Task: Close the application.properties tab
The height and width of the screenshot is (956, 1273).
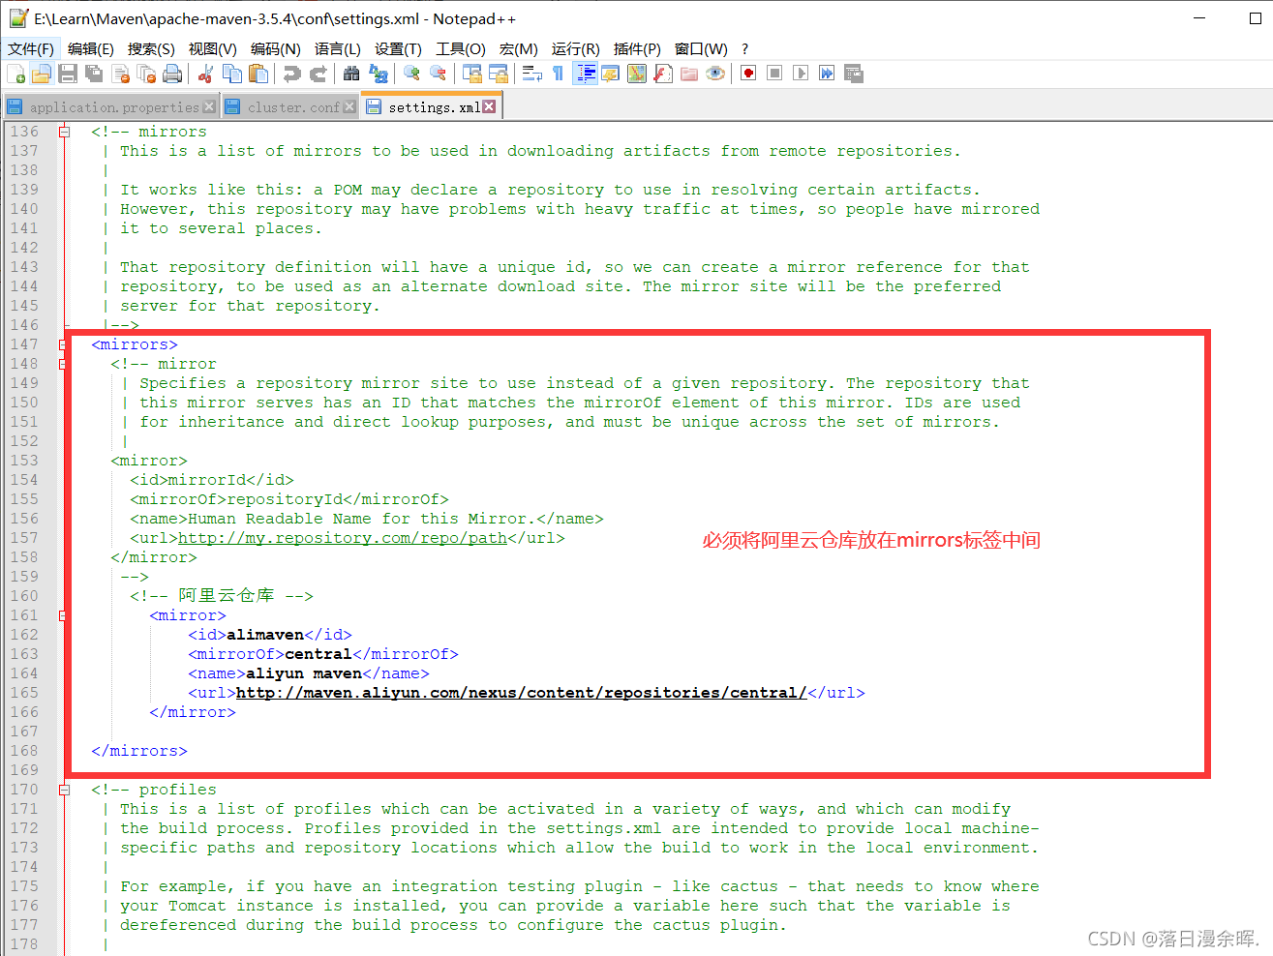Action: pos(209,107)
